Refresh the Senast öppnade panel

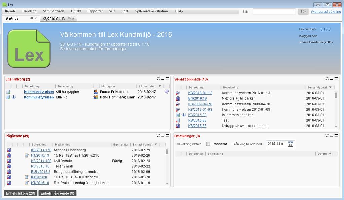327,79
